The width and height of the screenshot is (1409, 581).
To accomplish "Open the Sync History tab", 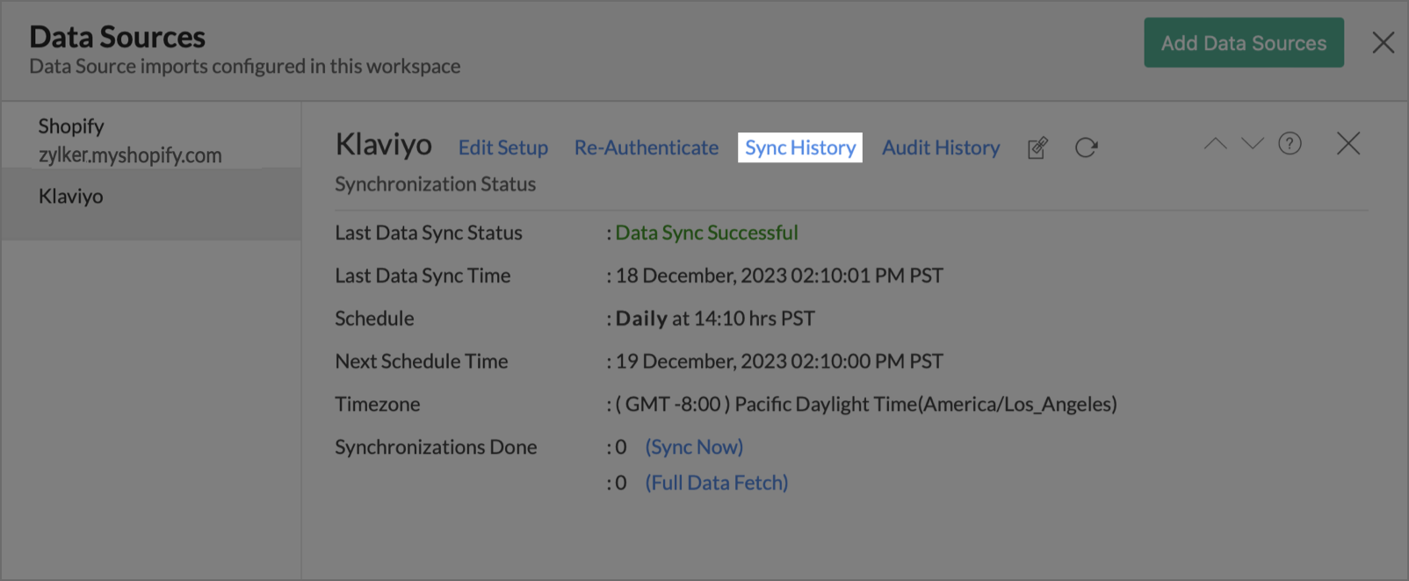I will pos(800,147).
